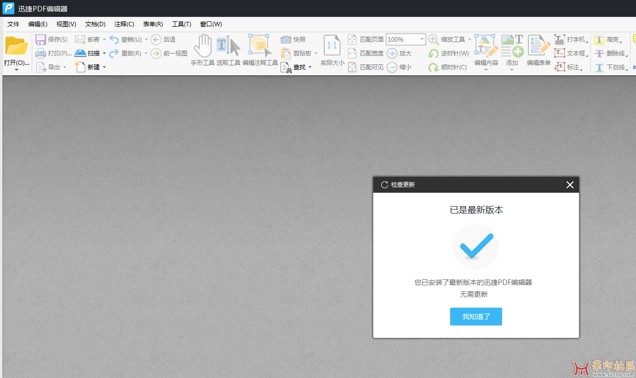Rotate page counterclockwise (逆时针)
This screenshot has width=636, height=378.
click(x=434, y=54)
